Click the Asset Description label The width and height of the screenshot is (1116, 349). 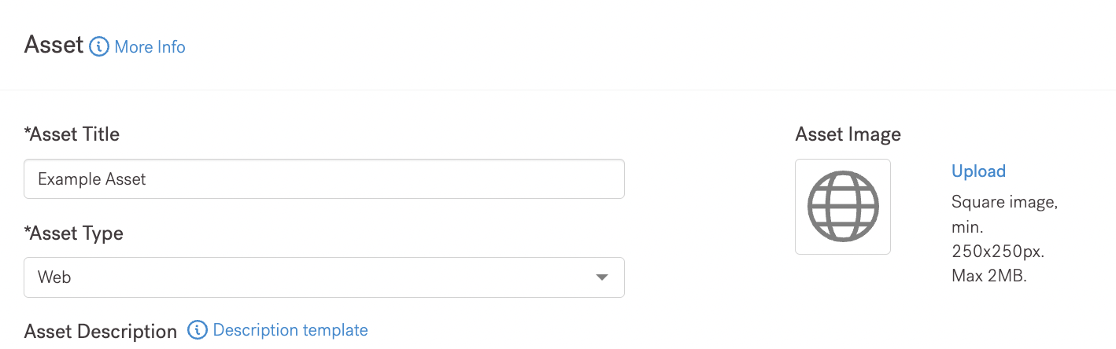pos(101,332)
